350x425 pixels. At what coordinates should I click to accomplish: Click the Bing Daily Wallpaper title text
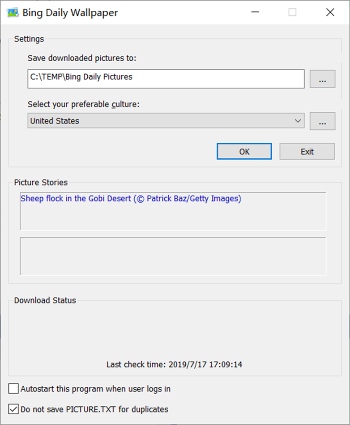(x=70, y=13)
